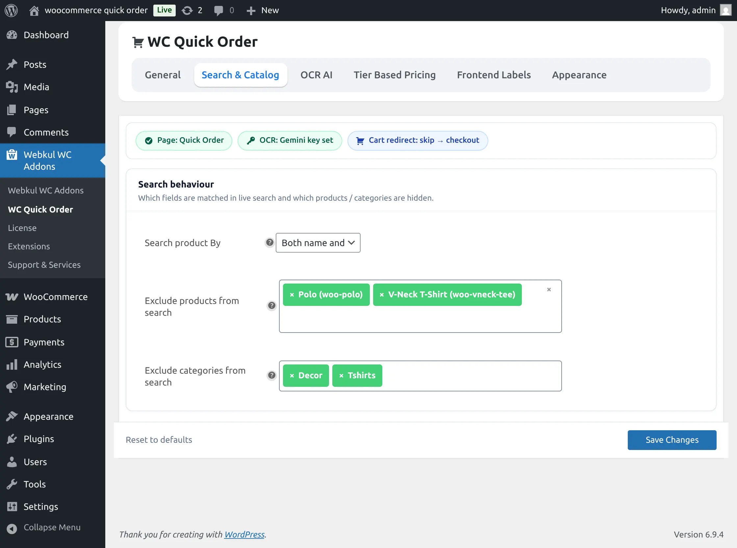The height and width of the screenshot is (548, 737).
Task: Click the Dashboard gauge icon
Action: pyautogui.click(x=12, y=35)
